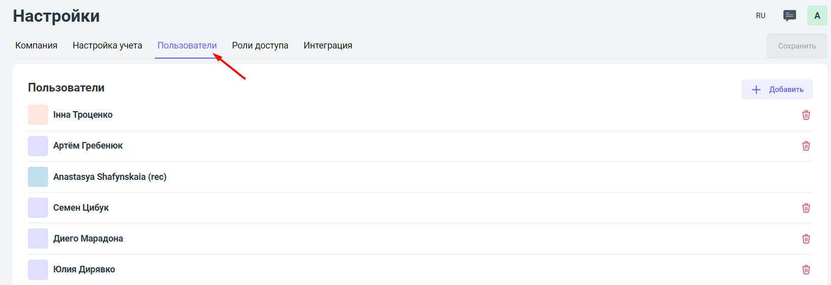Go to the Роли доступа tab
The height and width of the screenshot is (285, 831).
point(260,45)
